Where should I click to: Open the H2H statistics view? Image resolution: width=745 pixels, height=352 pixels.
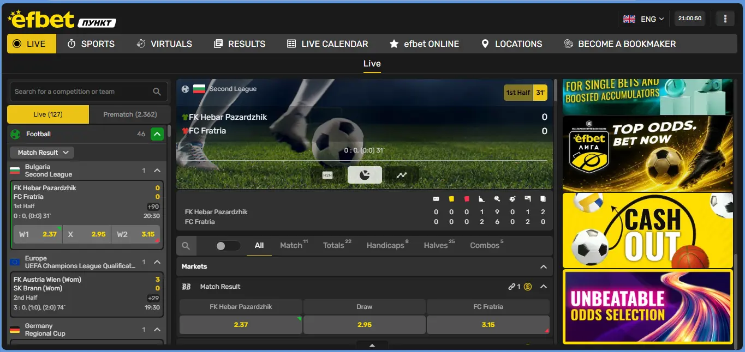327,175
